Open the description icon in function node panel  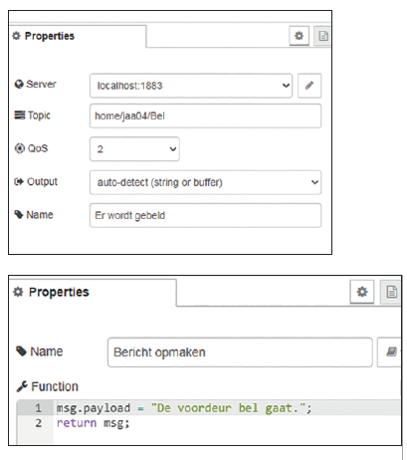pyautogui.click(x=391, y=292)
